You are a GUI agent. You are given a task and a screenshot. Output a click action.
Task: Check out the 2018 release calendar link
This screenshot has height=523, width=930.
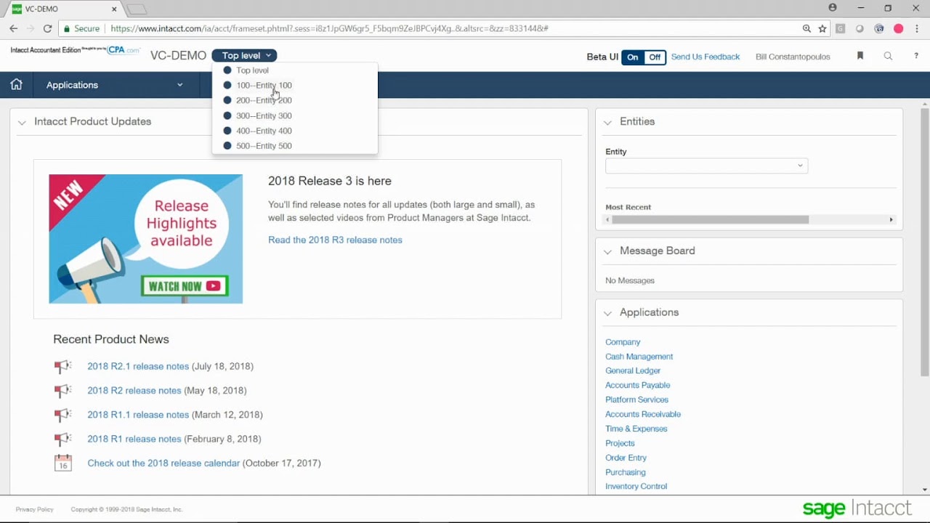coord(163,463)
